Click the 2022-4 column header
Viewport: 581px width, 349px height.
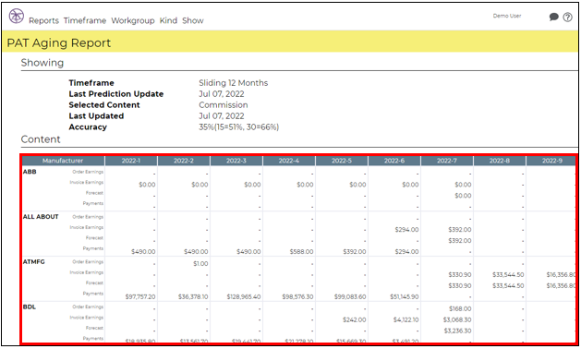289,161
